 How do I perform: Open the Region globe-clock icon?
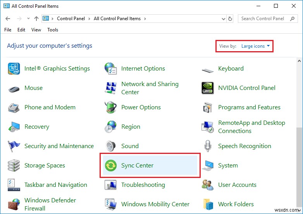(x=110, y=127)
